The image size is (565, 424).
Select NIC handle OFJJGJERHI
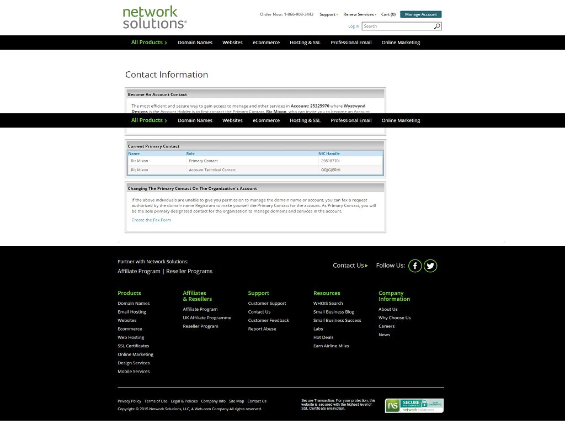pyautogui.click(x=331, y=170)
